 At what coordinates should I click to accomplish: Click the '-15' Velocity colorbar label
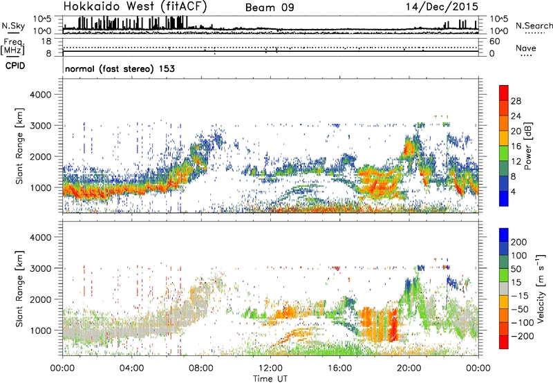[x=520, y=296]
